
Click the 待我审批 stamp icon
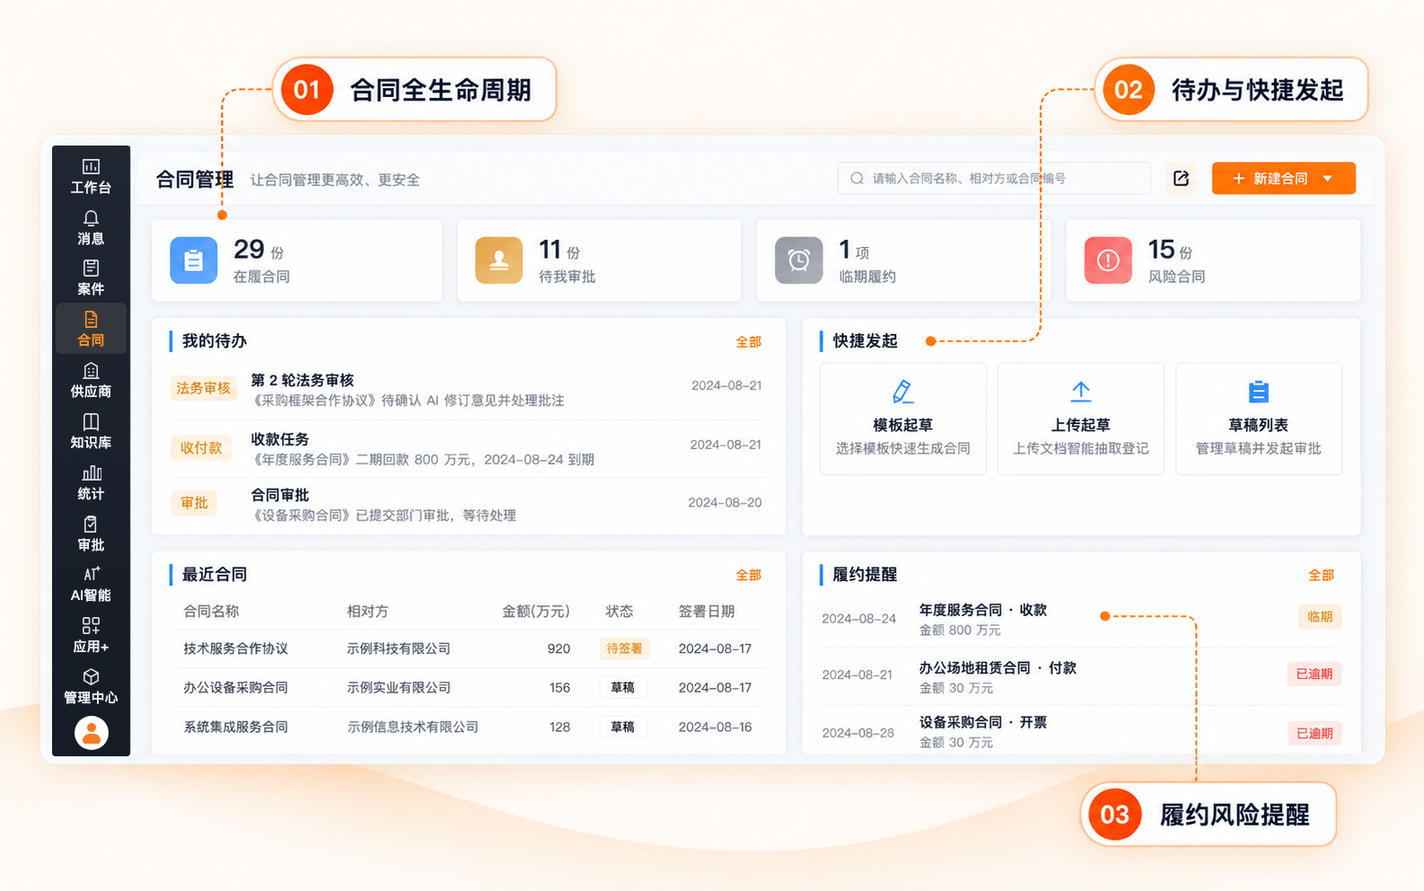pyautogui.click(x=499, y=260)
